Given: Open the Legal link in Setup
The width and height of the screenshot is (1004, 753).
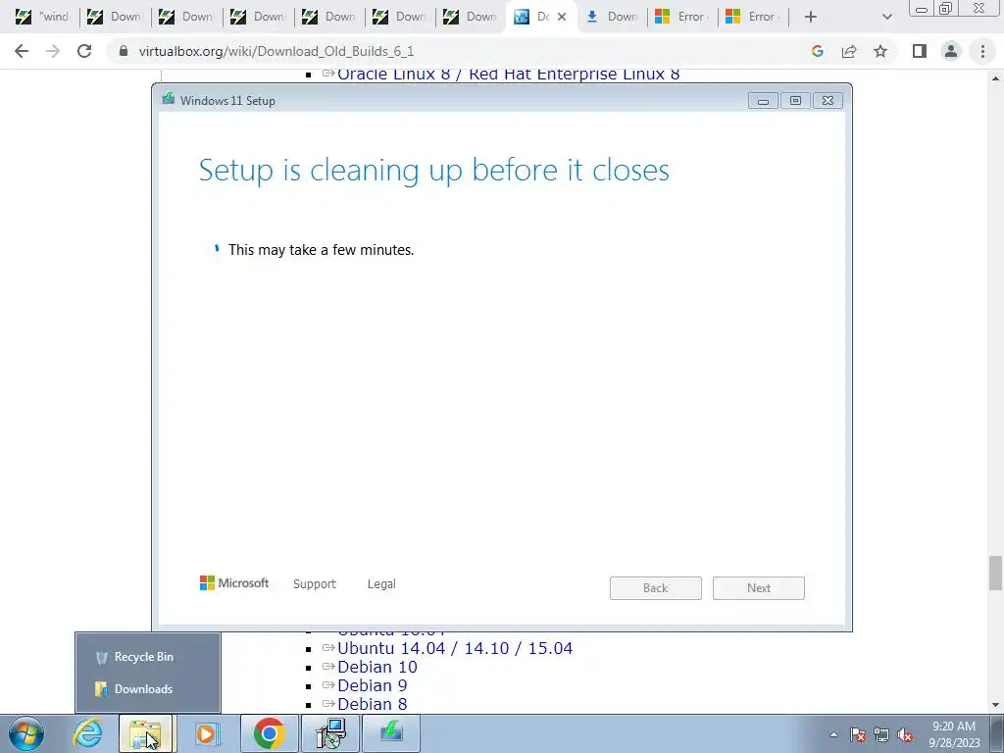Looking at the screenshot, I should click(x=381, y=584).
